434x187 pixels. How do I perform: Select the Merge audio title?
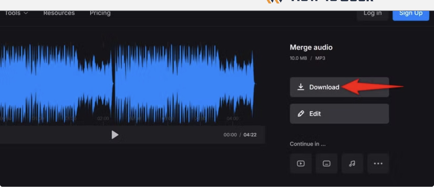(x=311, y=47)
